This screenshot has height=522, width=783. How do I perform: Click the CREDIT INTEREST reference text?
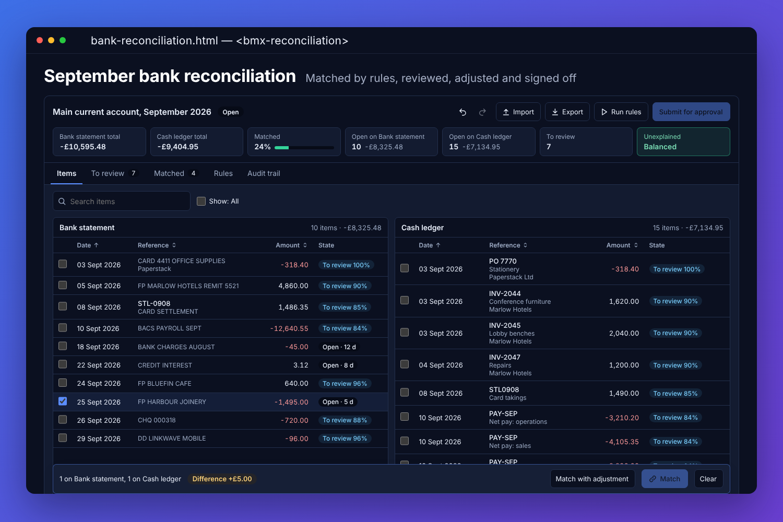point(165,365)
